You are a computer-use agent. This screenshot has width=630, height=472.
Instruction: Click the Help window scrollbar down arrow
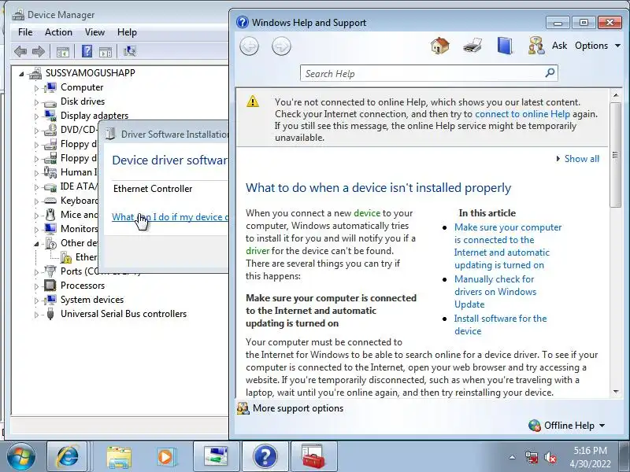click(x=616, y=392)
